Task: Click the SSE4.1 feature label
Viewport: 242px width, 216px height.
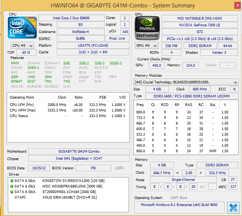Action: click(33, 68)
